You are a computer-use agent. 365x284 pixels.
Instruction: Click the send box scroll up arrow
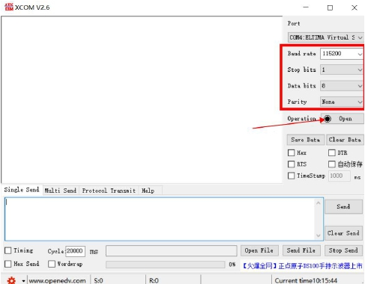click(x=319, y=203)
